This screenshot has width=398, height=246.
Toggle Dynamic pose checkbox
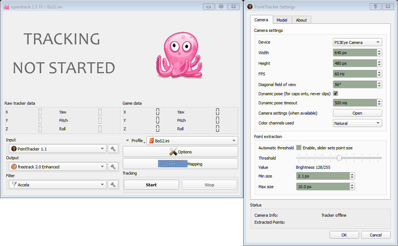pos(336,94)
